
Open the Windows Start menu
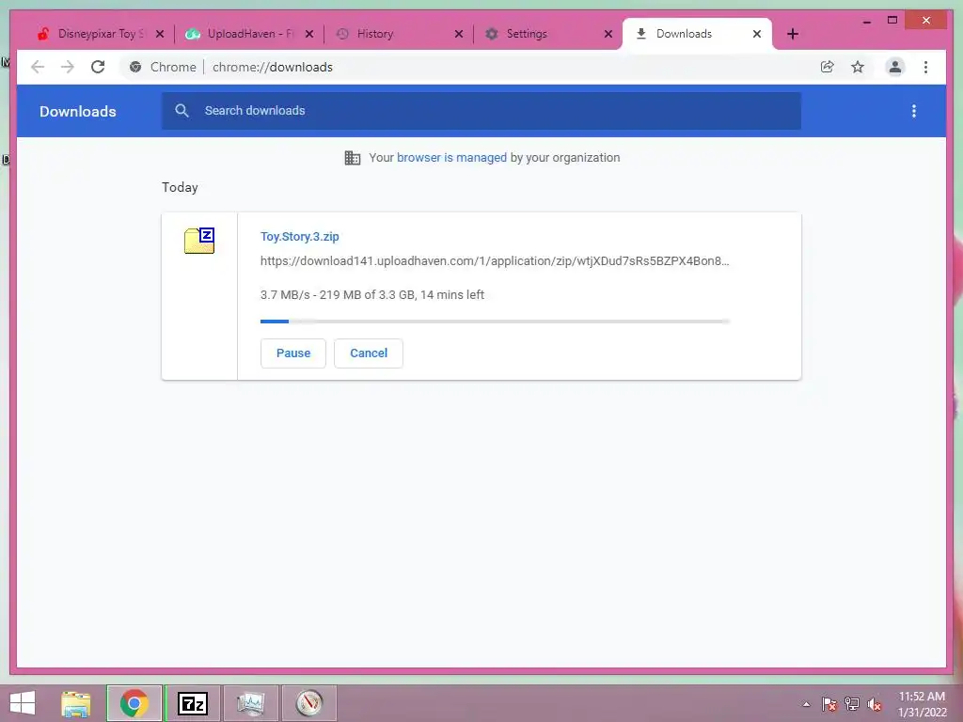[23, 703]
